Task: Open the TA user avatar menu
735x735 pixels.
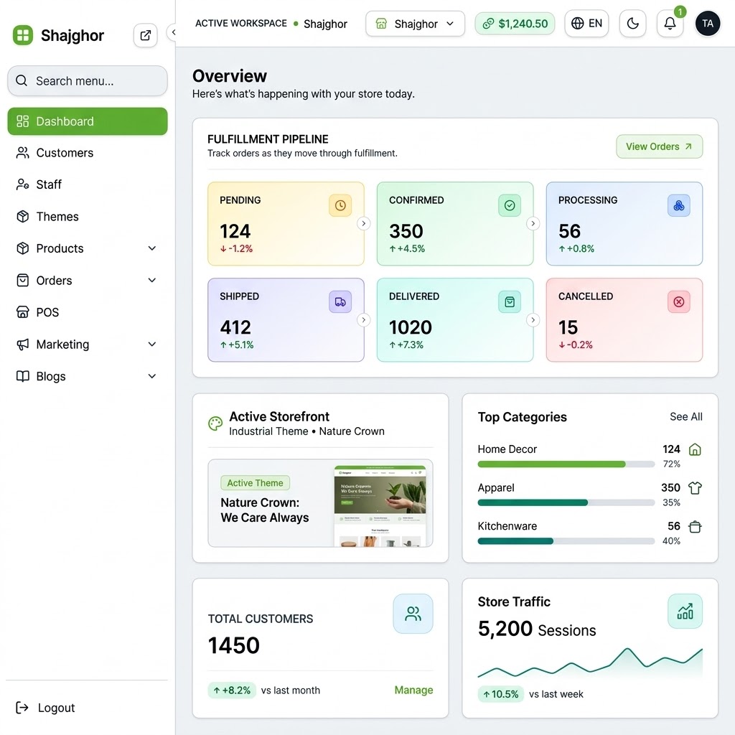Action: [707, 24]
